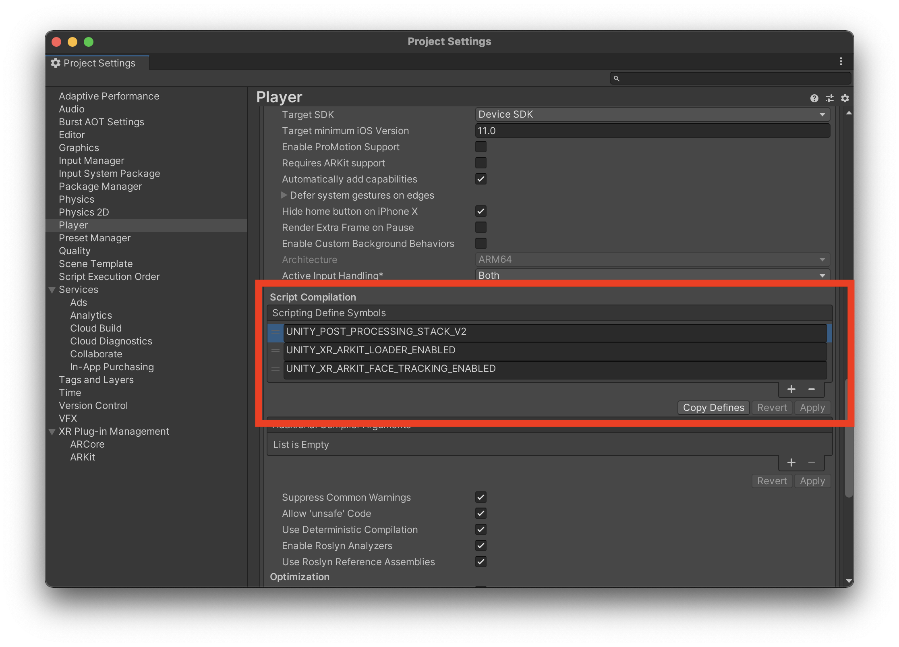Click the search magnifier icon
The image size is (899, 647).
[x=617, y=78]
